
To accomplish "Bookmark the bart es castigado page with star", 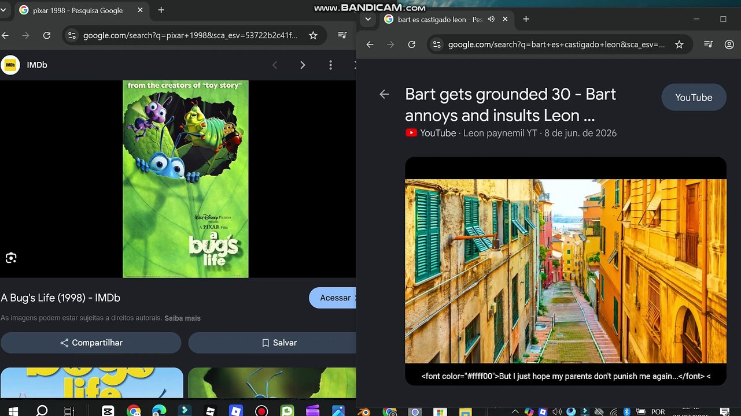I will 679,44.
